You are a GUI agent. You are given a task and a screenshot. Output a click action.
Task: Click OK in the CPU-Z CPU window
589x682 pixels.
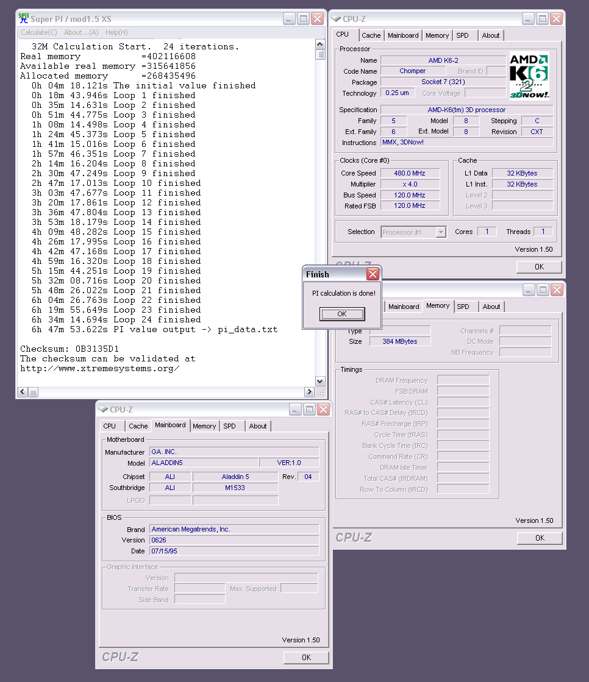(539, 266)
